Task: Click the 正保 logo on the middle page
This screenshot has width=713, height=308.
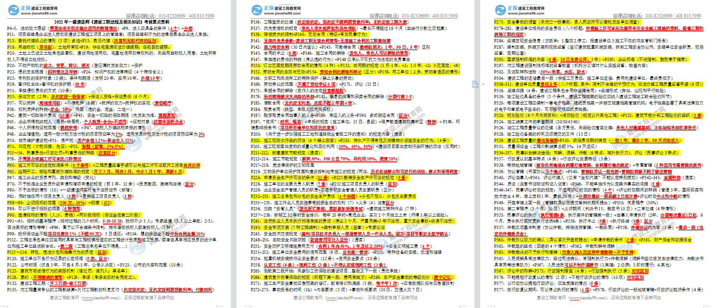Action: click(276, 10)
